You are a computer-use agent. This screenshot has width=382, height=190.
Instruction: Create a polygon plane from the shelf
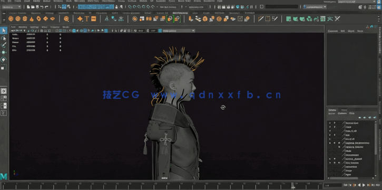tap(45, 18)
